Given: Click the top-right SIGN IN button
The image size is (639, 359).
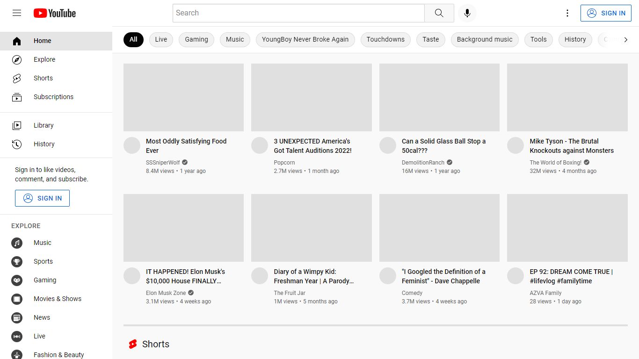Looking at the screenshot, I should tap(606, 13).
